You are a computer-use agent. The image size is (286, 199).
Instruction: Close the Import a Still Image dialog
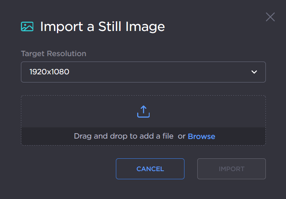click(270, 17)
